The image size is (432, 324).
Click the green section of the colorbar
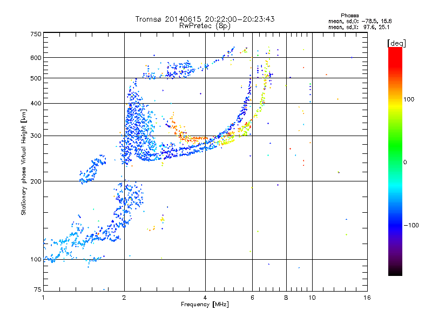coord(395,146)
